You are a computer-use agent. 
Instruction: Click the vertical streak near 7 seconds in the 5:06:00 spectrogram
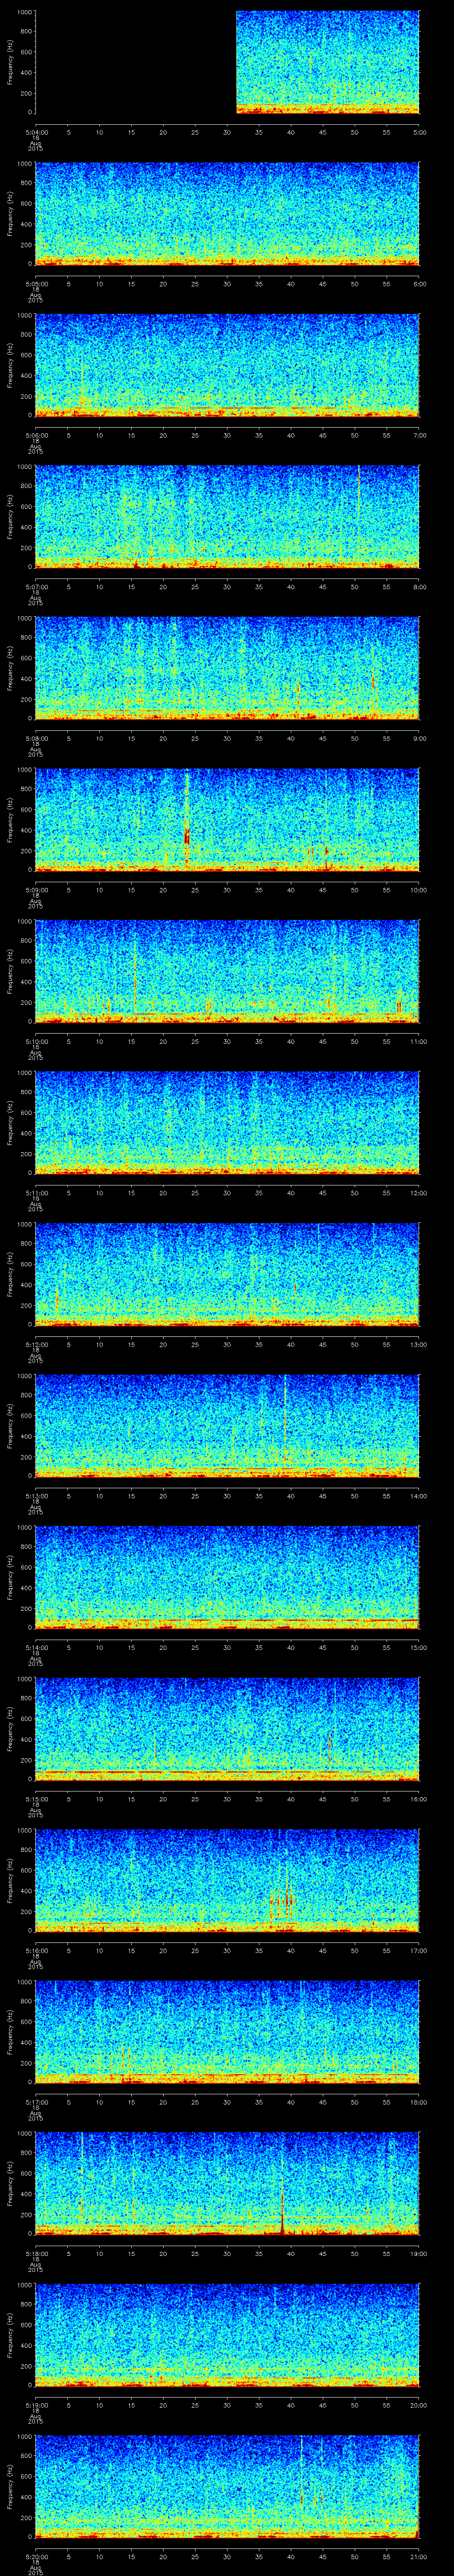pyautogui.click(x=82, y=380)
